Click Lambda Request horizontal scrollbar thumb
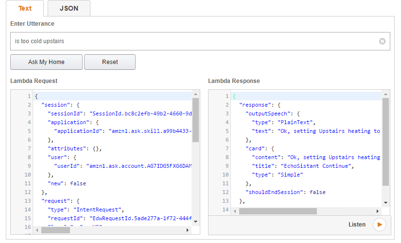Image resolution: width=401 pixels, height=243 pixels. coord(55,230)
